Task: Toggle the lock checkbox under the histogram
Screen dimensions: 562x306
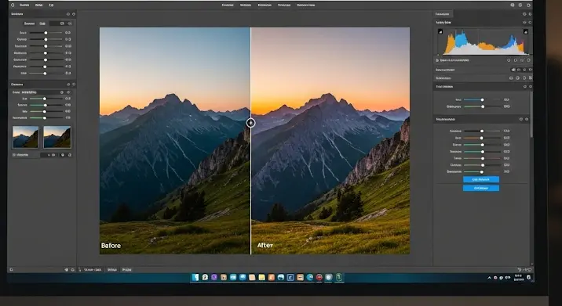Action: tap(437, 60)
